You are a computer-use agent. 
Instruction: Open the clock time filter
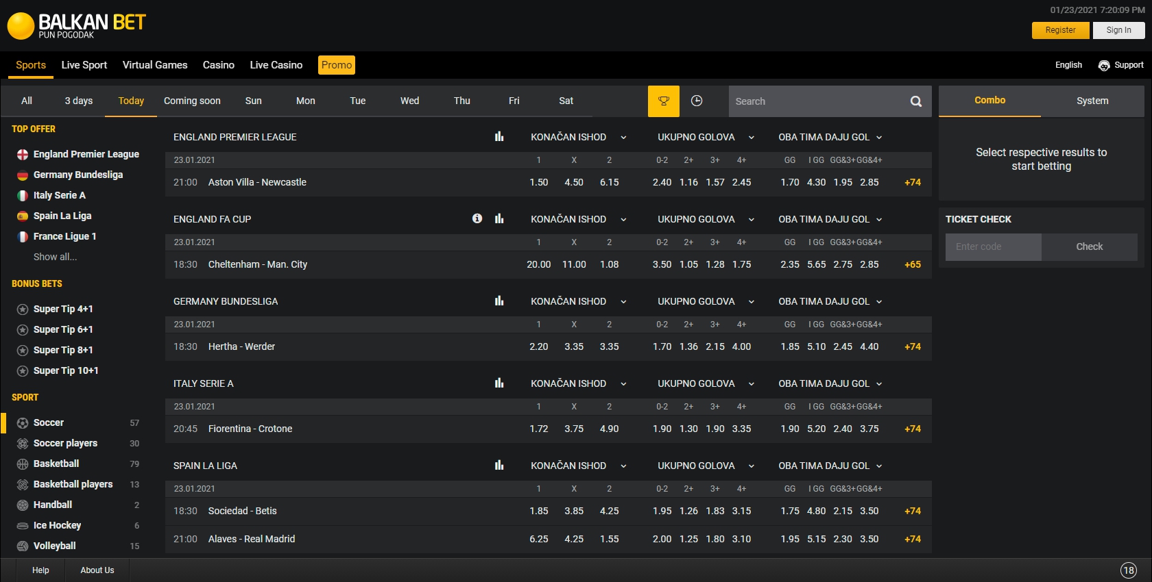(697, 101)
